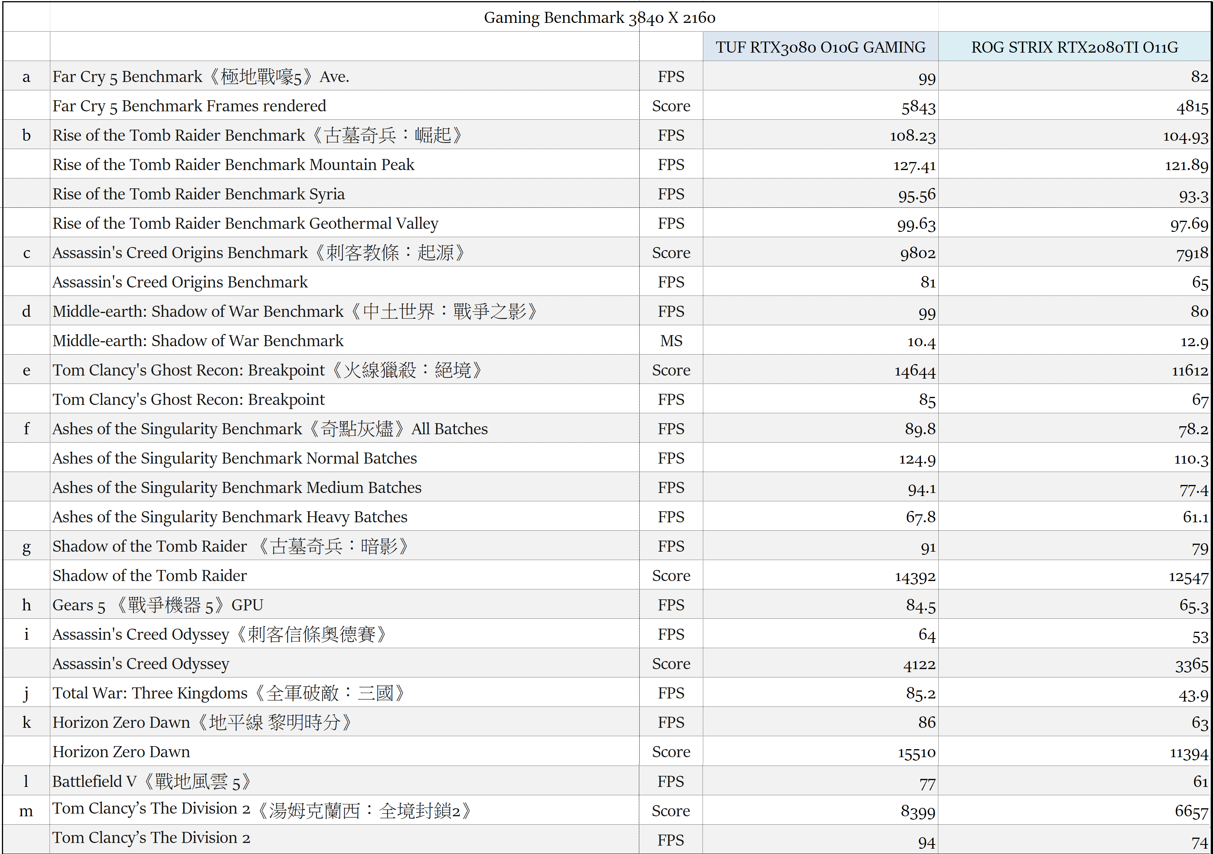This screenshot has height=854, width=1213.
Task: Select the "Rise of the Tomb Raider Benchmark Syria" cell
Action: click(x=344, y=194)
